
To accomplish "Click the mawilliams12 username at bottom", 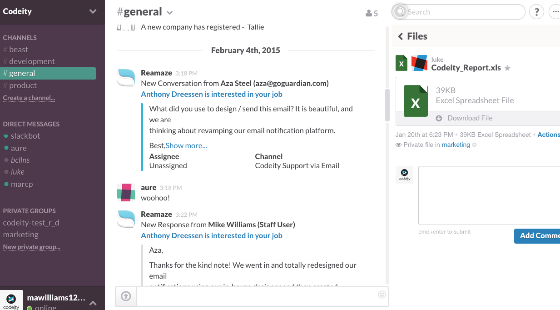I will (x=56, y=298).
